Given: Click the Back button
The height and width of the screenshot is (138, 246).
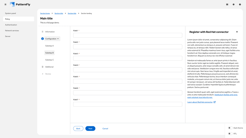Looking at the screenshot, I should (78, 128).
